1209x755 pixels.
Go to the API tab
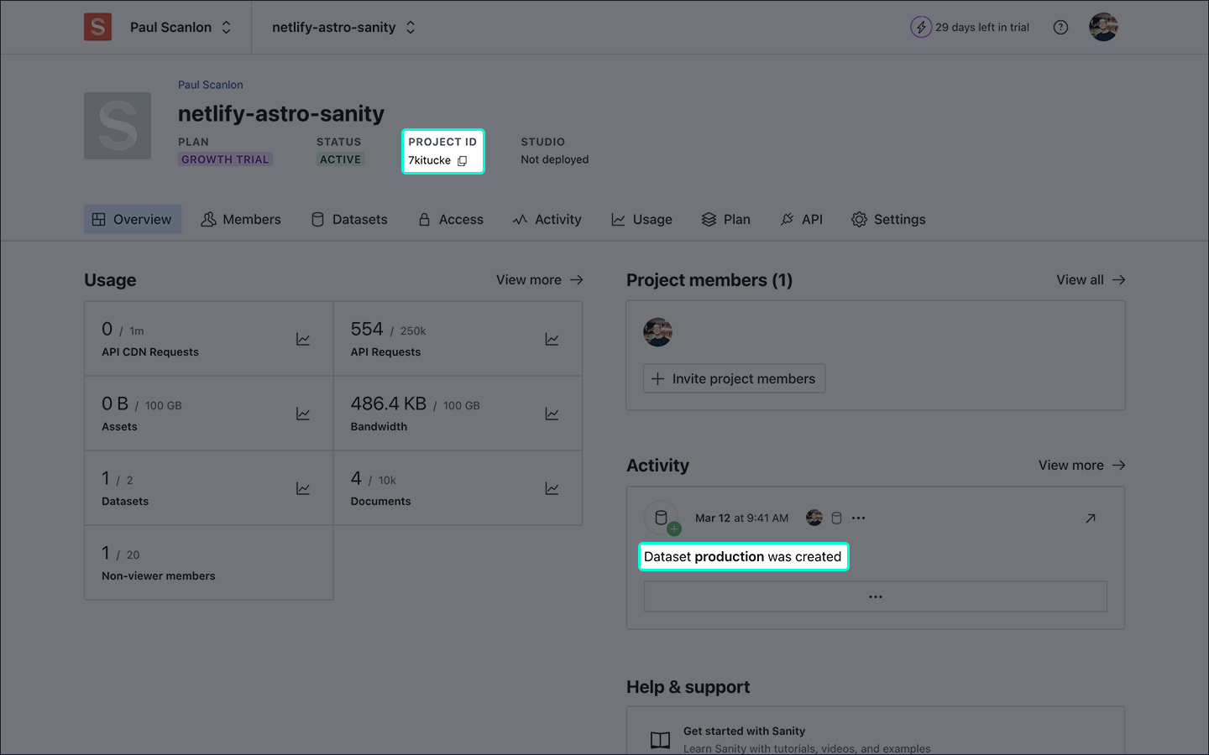(x=802, y=219)
